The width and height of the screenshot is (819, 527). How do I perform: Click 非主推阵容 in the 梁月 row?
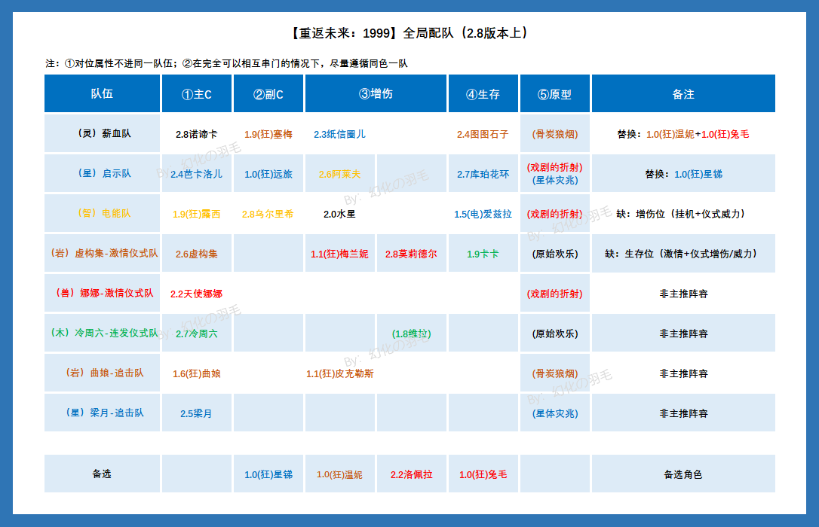(683, 413)
